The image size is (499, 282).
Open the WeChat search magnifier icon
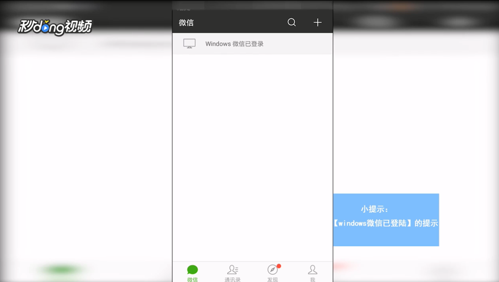[292, 22]
